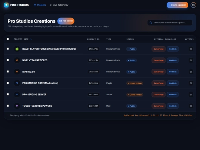Sort by Project Name column arrow
The width and height of the screenshot is (200, 150).
(x=31, y=39)
